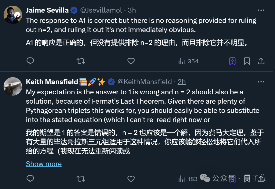Open the share icon on Jaime Sevilla's tweet

click(x=261, y=61)
